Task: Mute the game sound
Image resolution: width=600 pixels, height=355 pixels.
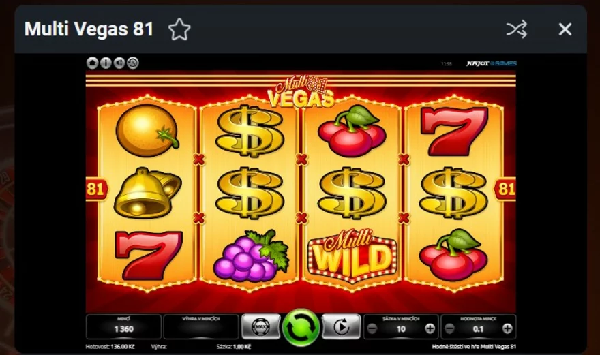Action: pos(119,63)
